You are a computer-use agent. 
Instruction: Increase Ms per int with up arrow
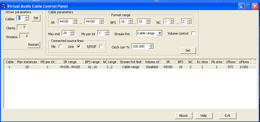(x=107, y=32)
